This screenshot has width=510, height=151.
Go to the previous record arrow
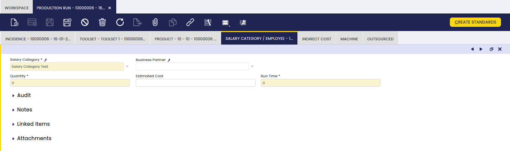point(472,49)
